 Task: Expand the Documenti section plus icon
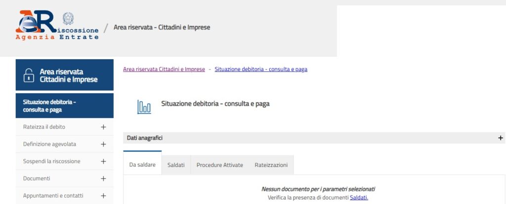(x=103, y=178)
